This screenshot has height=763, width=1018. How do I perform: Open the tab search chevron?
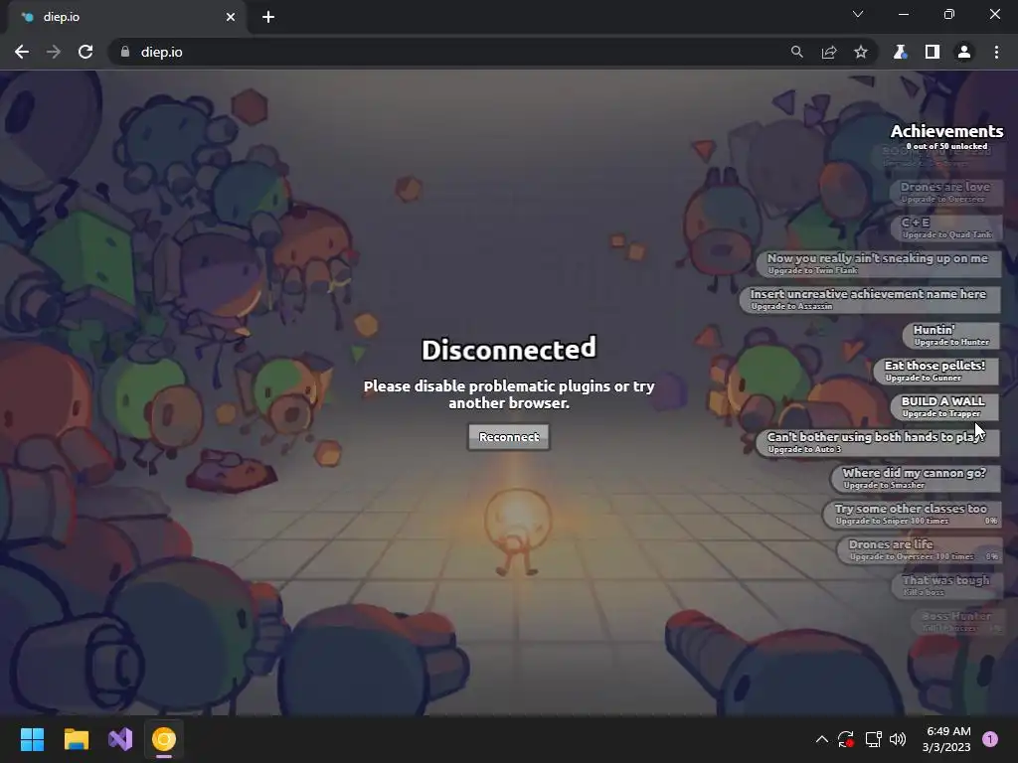point(858,14)
